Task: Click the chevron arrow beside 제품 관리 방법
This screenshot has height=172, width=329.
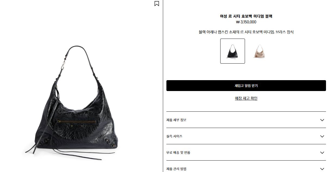Action: tap(322, 169)
